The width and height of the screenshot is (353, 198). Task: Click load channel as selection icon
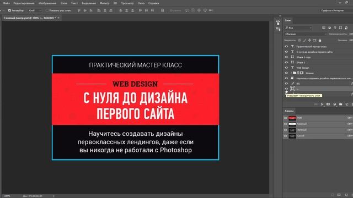333,195
